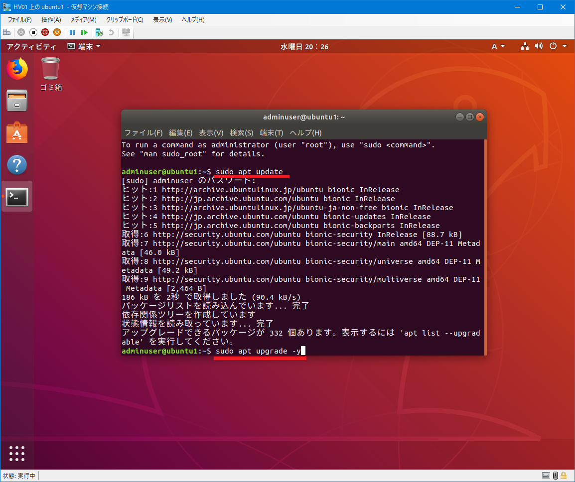Open Ubuntu Software from the dock
The height and width of the screenshot is (482, 575).
point(17,133)
